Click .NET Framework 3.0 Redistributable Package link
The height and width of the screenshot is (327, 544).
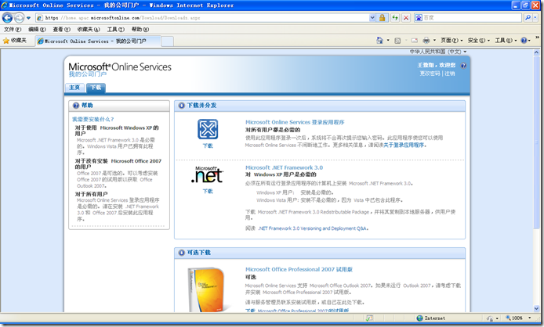pos(314,212)
